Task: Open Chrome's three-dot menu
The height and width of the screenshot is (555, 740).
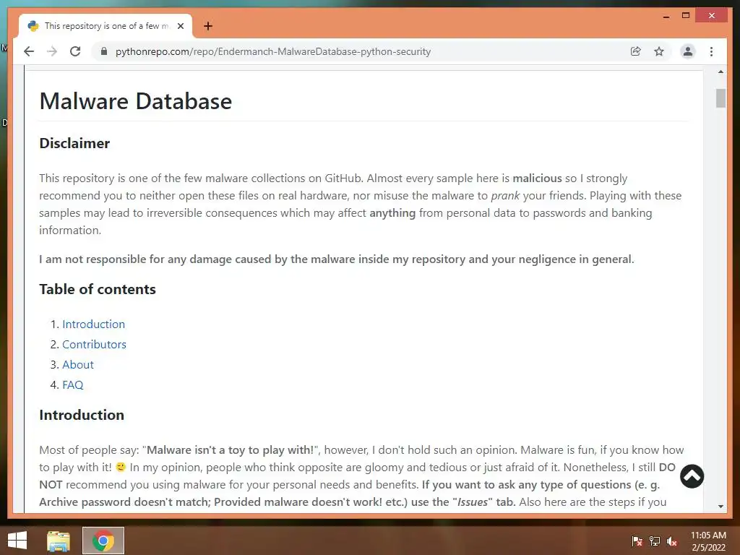Action: [711, 51]
